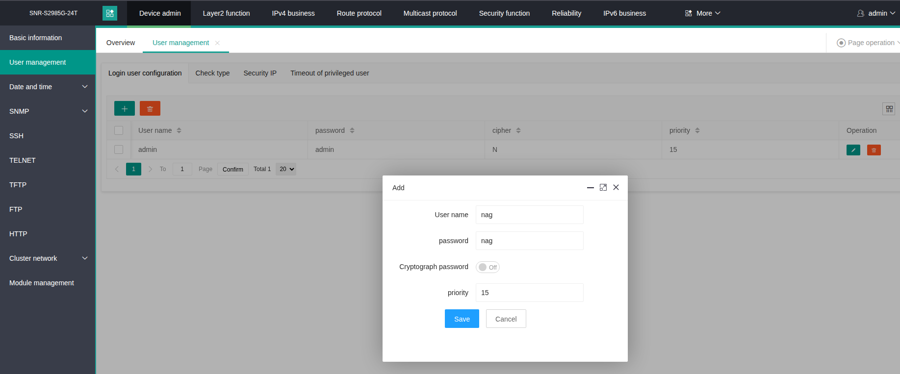
Task: Close the User management tab
Action: 217,43
